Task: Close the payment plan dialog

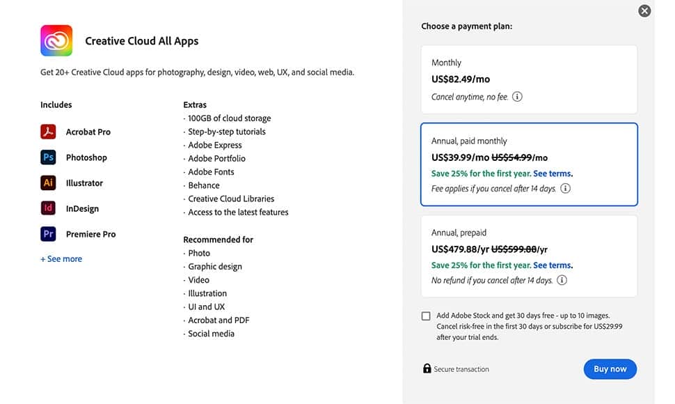Action: (x=644, y=10)
